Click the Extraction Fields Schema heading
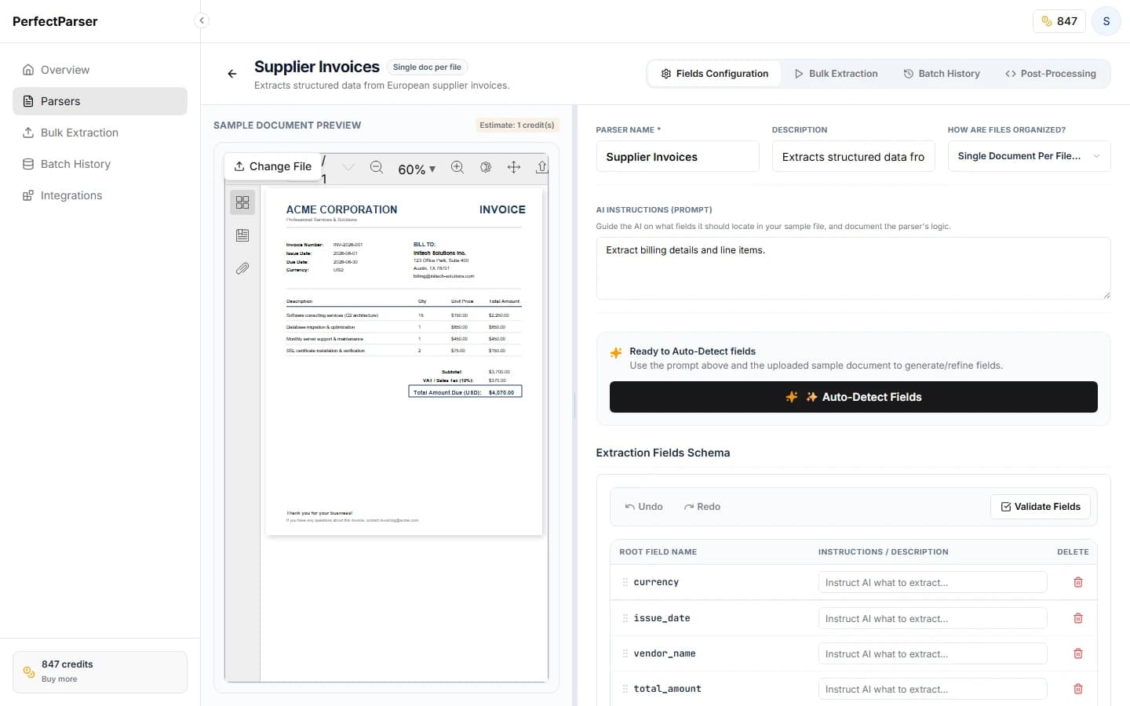The width and height of the screenshot is (1130, 706). (663, 453)
